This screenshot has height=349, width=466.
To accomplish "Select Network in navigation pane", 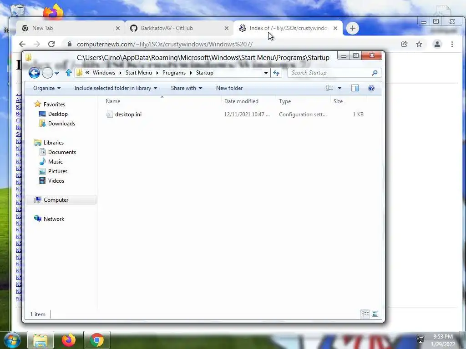I will tap(54, 219).
